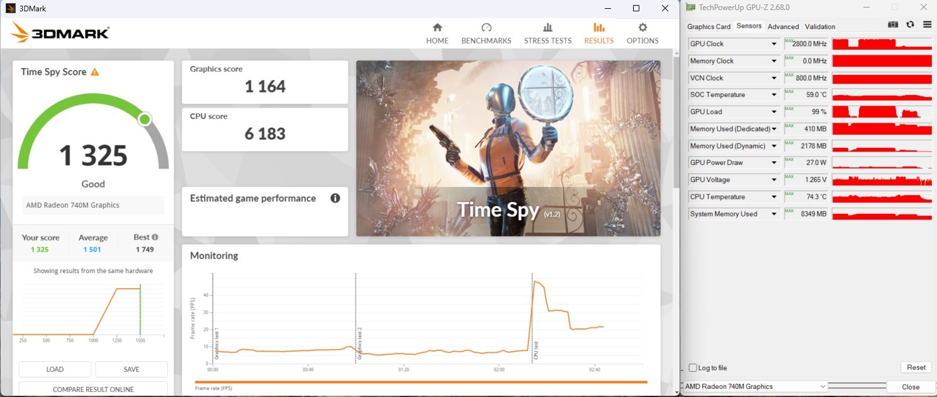The width and height of the screenshot is (937, 397).
Task: Click the Average score 1 501
Action: [x=92, y=250]
